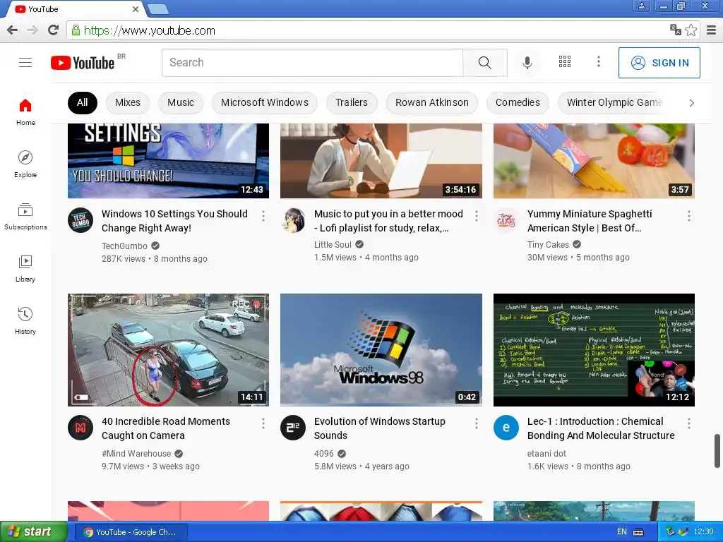The image size is (723, 542).
Task: Open options for Windows Startup Sounds video
Action: pos(477,423)
